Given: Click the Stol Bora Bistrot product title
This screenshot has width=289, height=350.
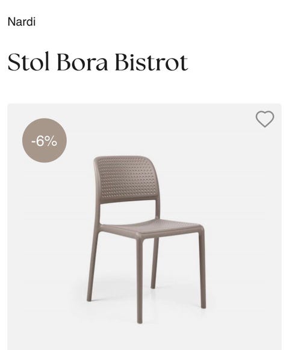Looking at the screenshot, I should click(98, 62).
